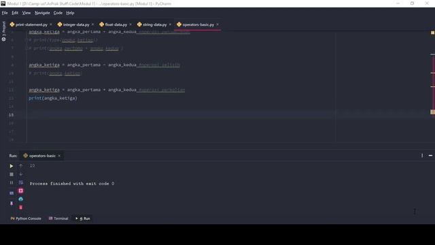This screenshot has width=435, height=245.
Task: Switch to the print-statement.py tab
Action: point(31,24)
